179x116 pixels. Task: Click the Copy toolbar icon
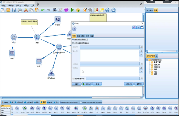coord(31,10)
